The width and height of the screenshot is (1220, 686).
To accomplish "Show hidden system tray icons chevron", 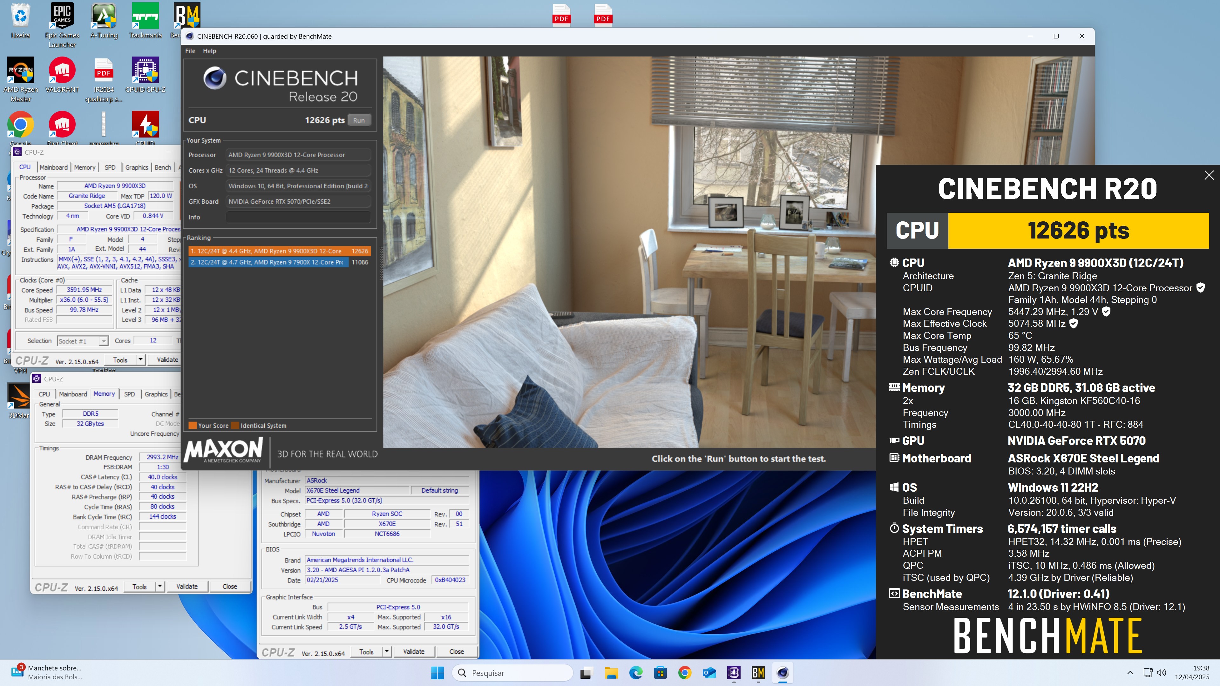I will coord(1130,672).
